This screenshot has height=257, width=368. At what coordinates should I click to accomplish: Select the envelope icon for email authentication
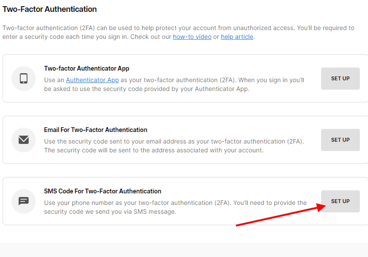(24, 140)
